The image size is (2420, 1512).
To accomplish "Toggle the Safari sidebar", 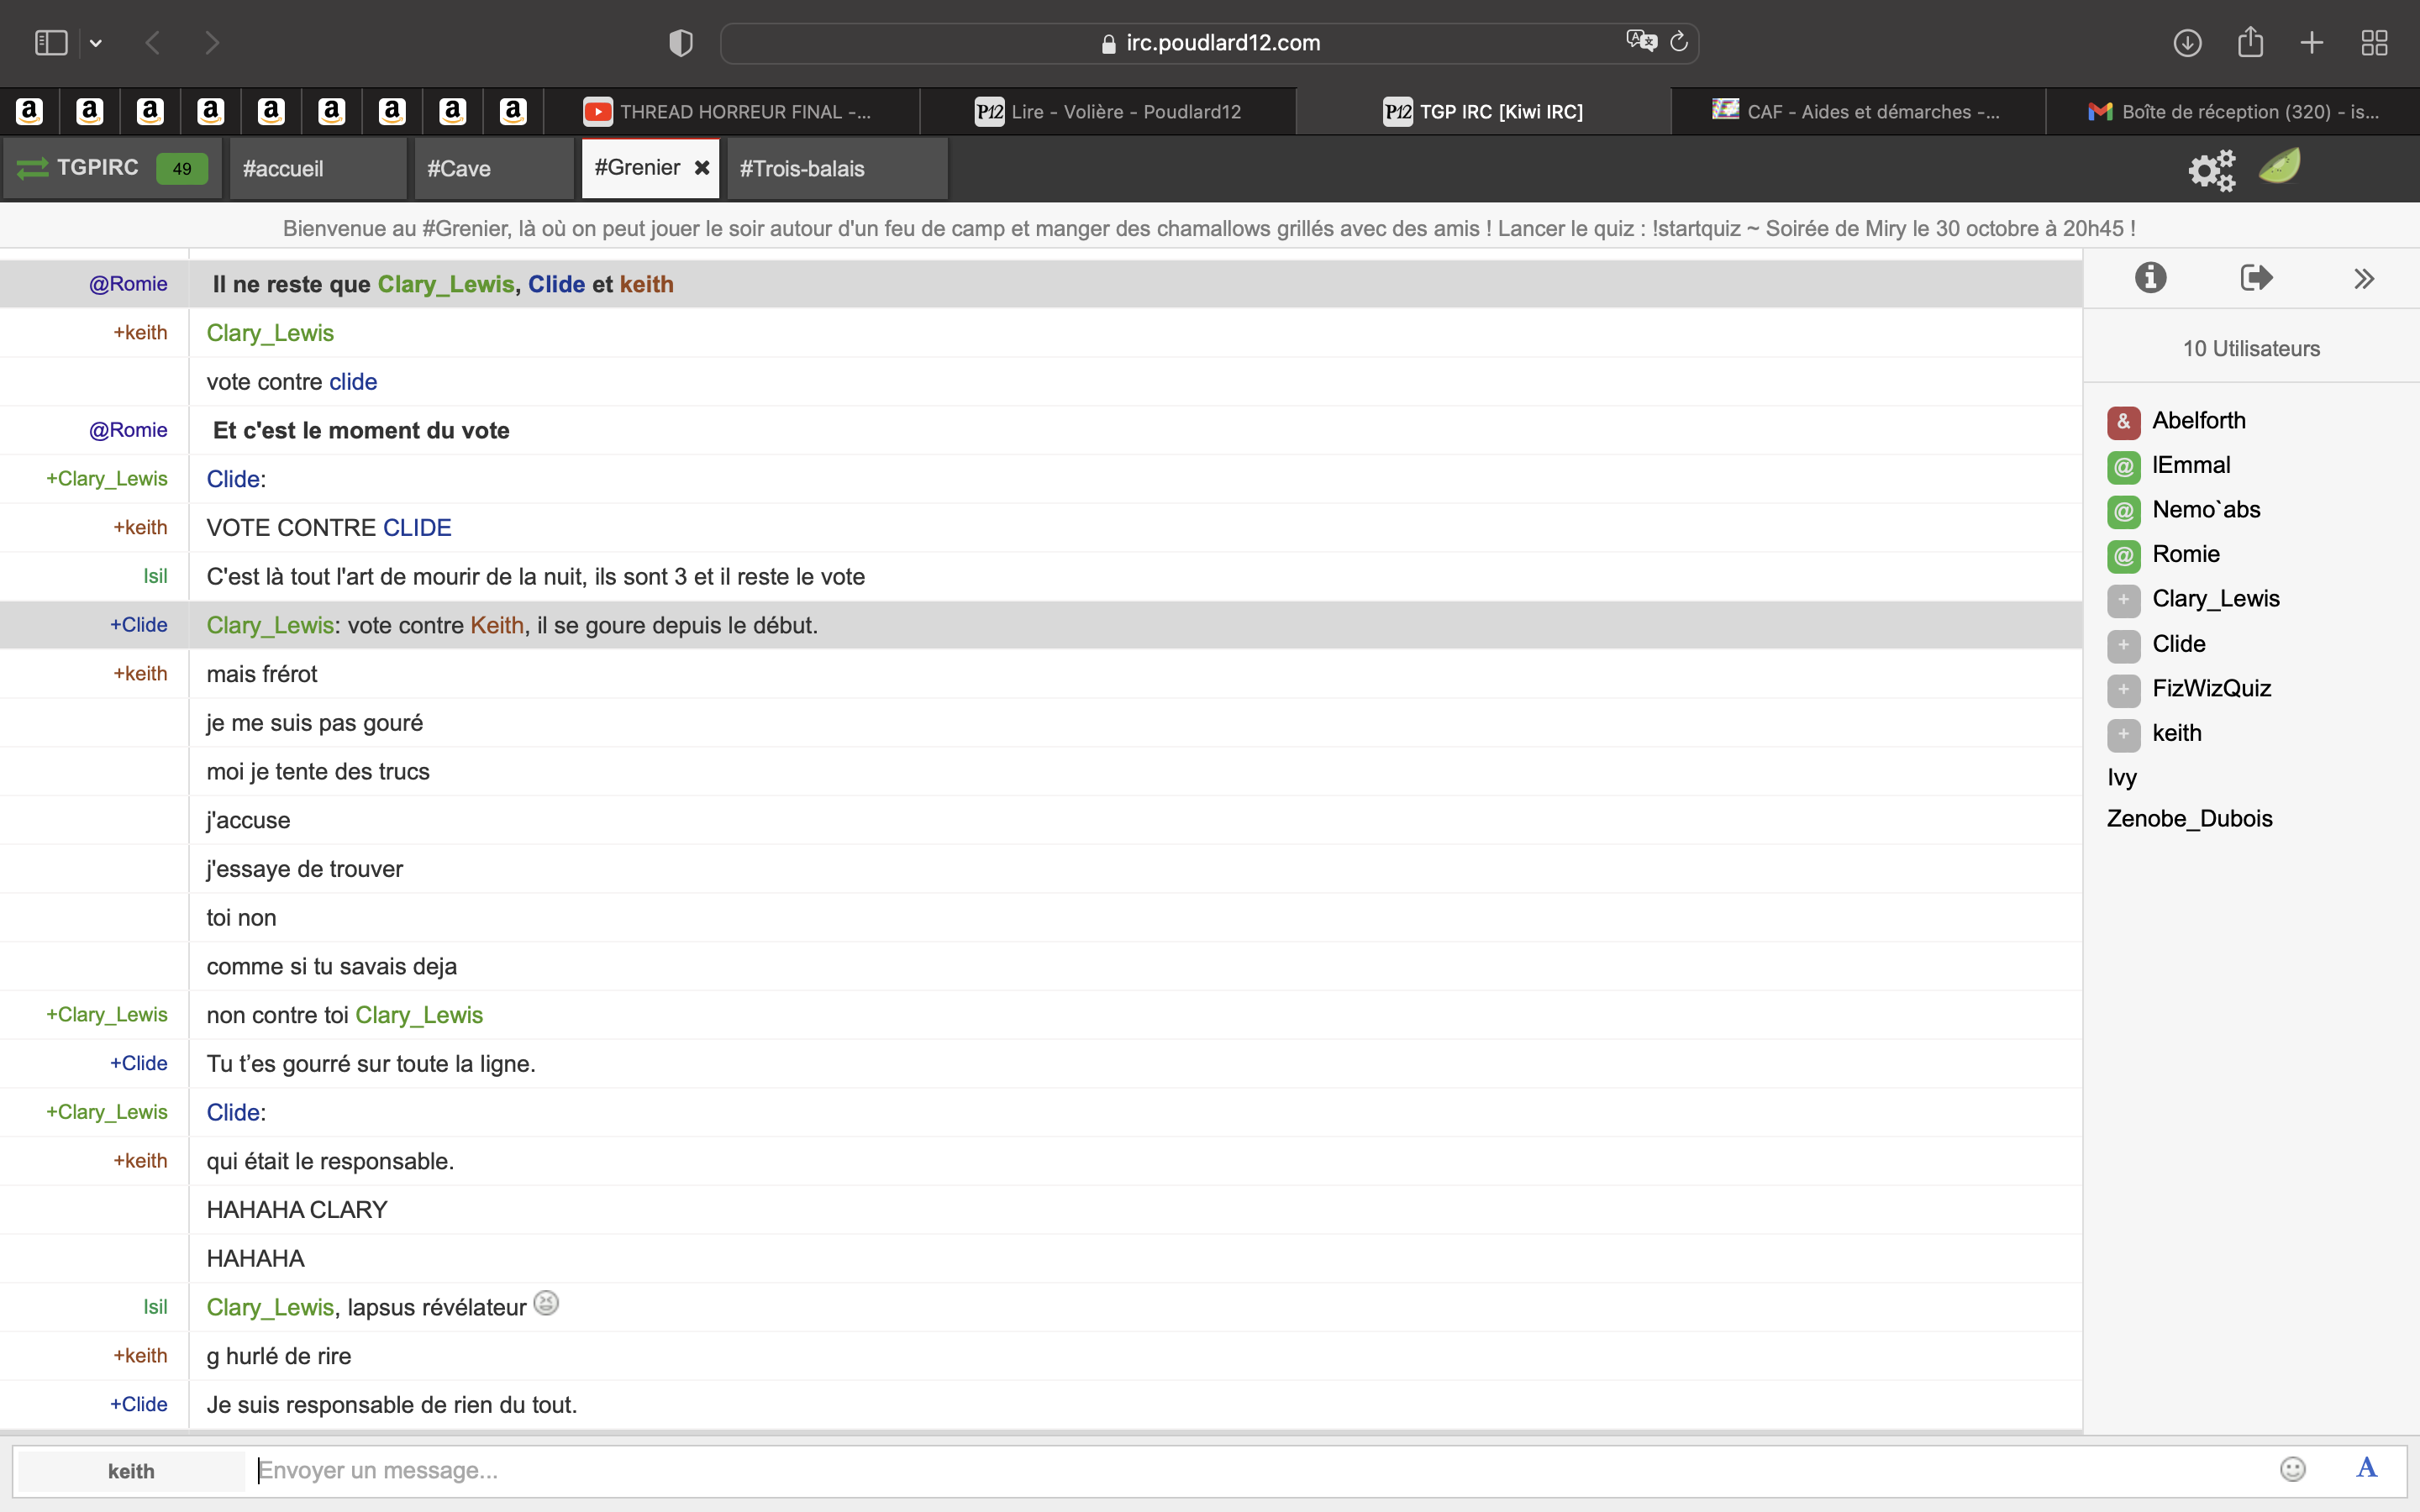I will tap(50, 43).
